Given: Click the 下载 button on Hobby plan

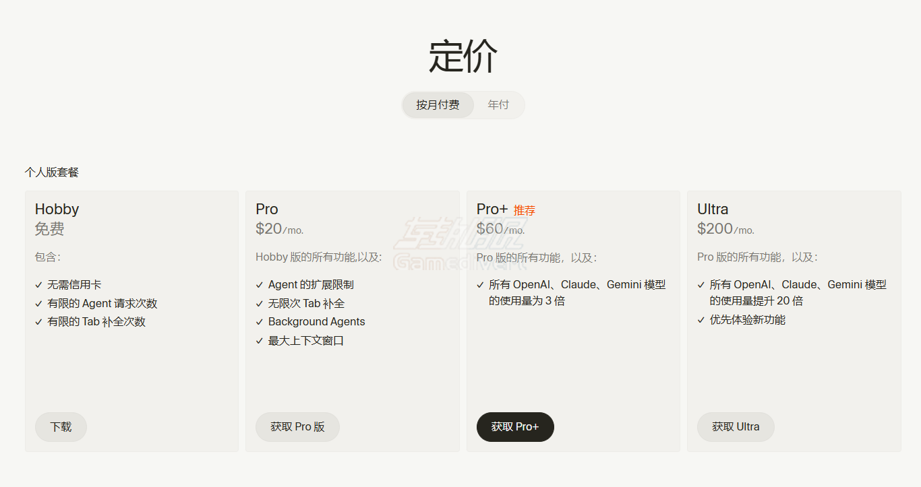Looking at the screenshot, I should click(61, 427).
